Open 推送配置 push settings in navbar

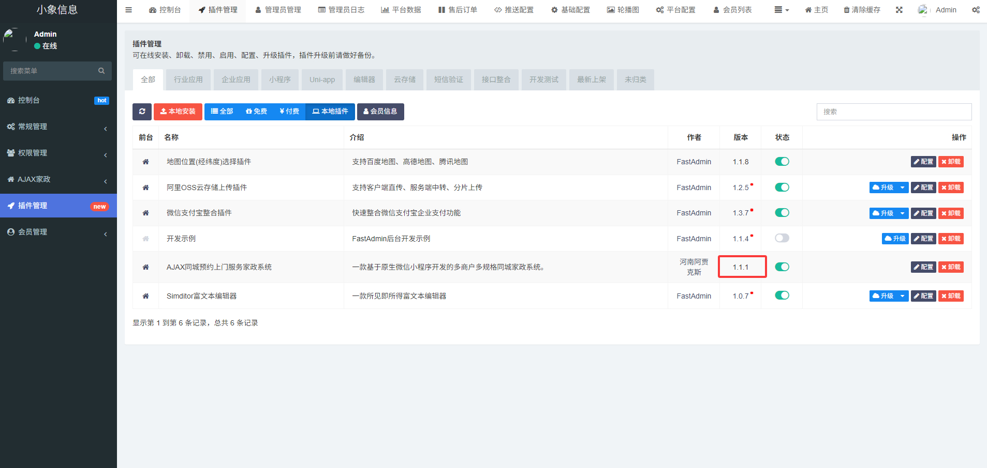point(513,9)
